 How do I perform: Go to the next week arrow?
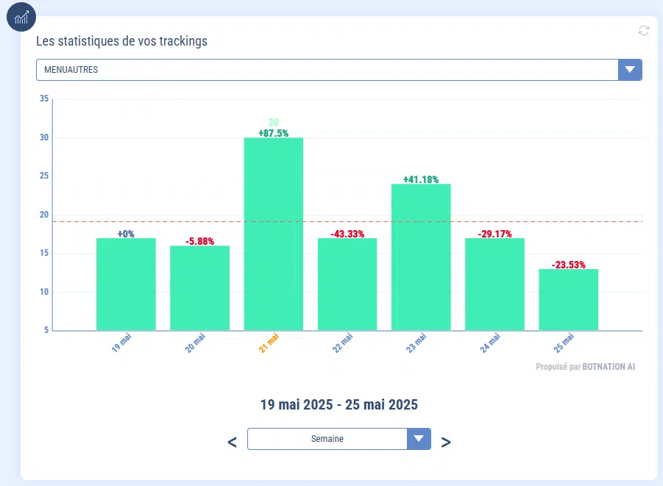click(x=446, y=442)
